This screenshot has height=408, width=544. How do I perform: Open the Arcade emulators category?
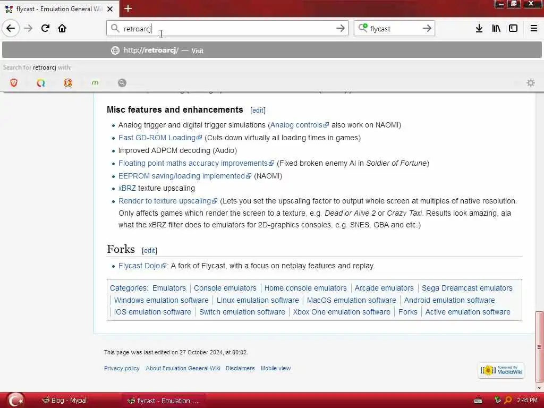[x=384, y=288]
